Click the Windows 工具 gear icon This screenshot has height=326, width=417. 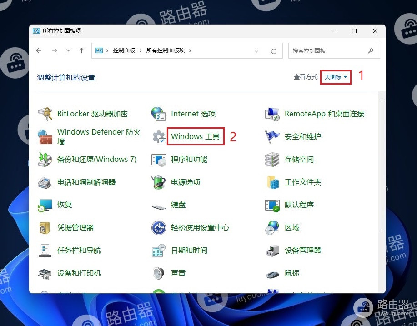[159, 137]
